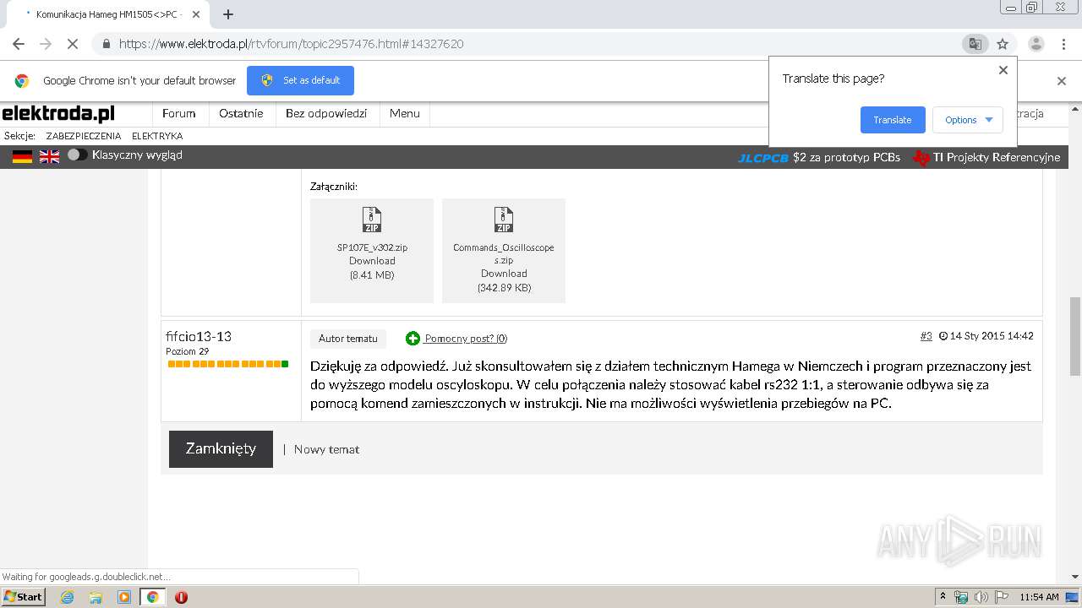Click the system tray volume icon

(x=980, y=597)
